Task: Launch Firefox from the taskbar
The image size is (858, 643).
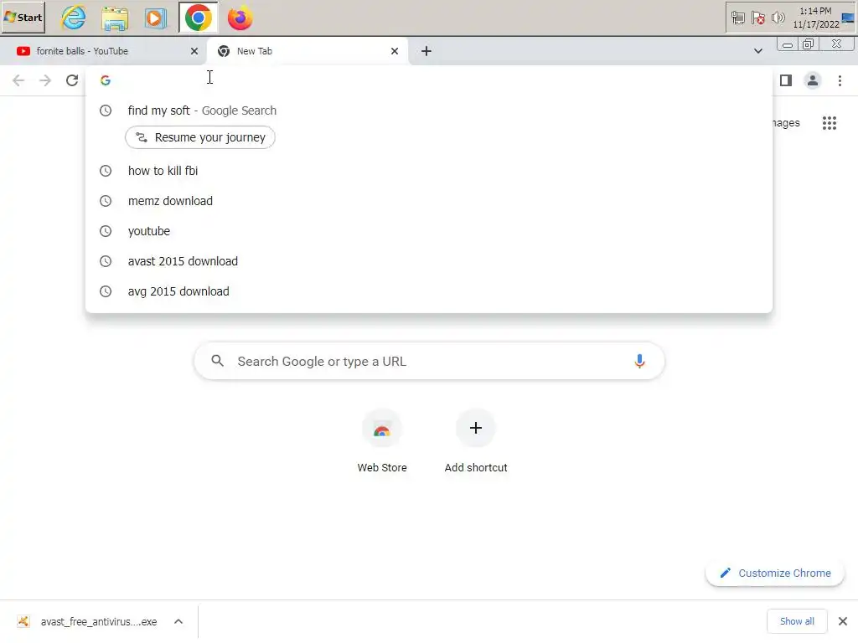Action: point(240,18)
